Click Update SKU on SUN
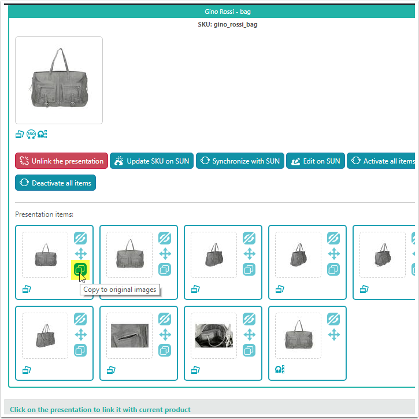 point(151,161)
